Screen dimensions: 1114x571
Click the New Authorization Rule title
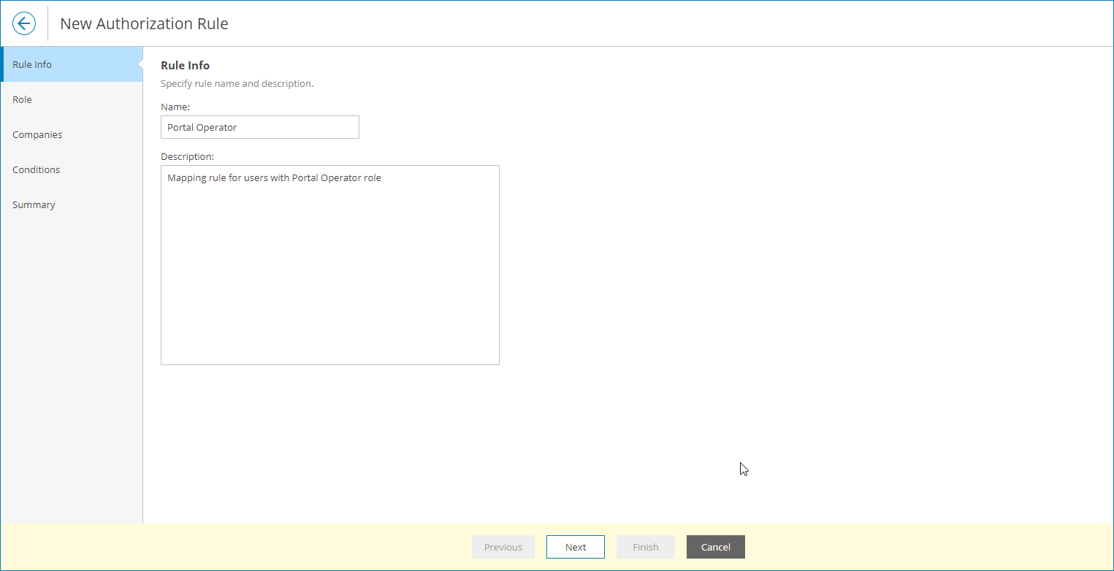point(144,23)
